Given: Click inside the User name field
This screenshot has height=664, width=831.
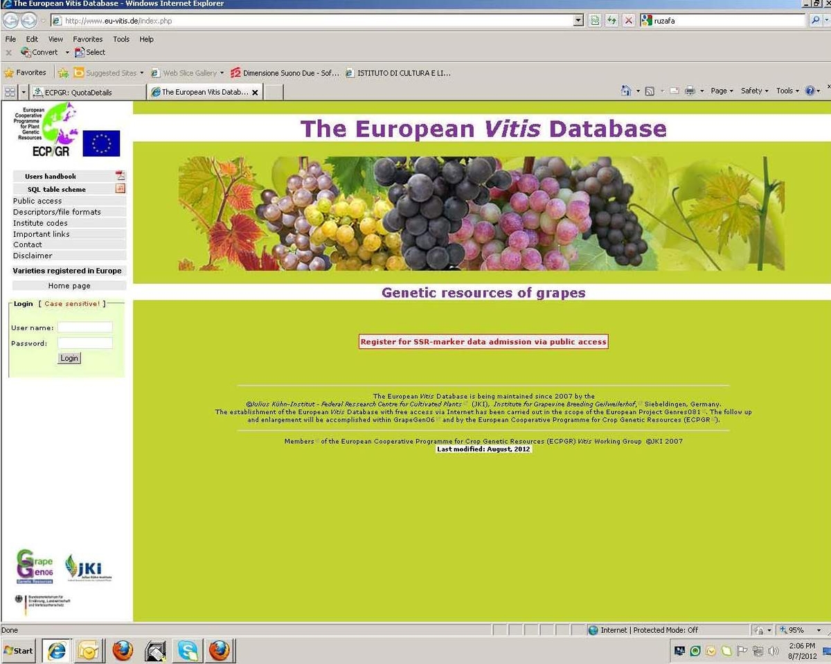Looking at the screenshot, I should point(86,327).
